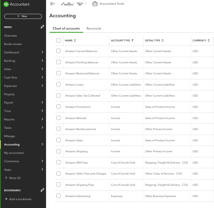Click the plus icon beside Add a bookmark
This screenshot has height=208, width=214.
pyautogui.click(x=6, y=199)
